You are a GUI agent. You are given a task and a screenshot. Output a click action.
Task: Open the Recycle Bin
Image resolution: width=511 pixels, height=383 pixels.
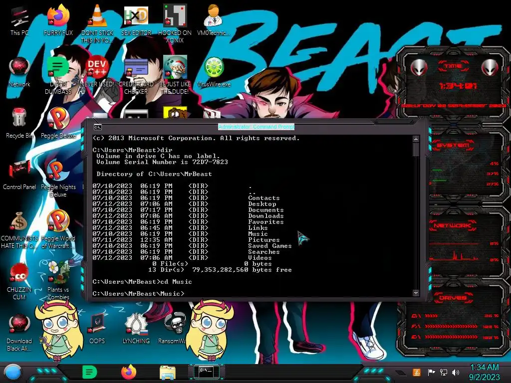19,124
